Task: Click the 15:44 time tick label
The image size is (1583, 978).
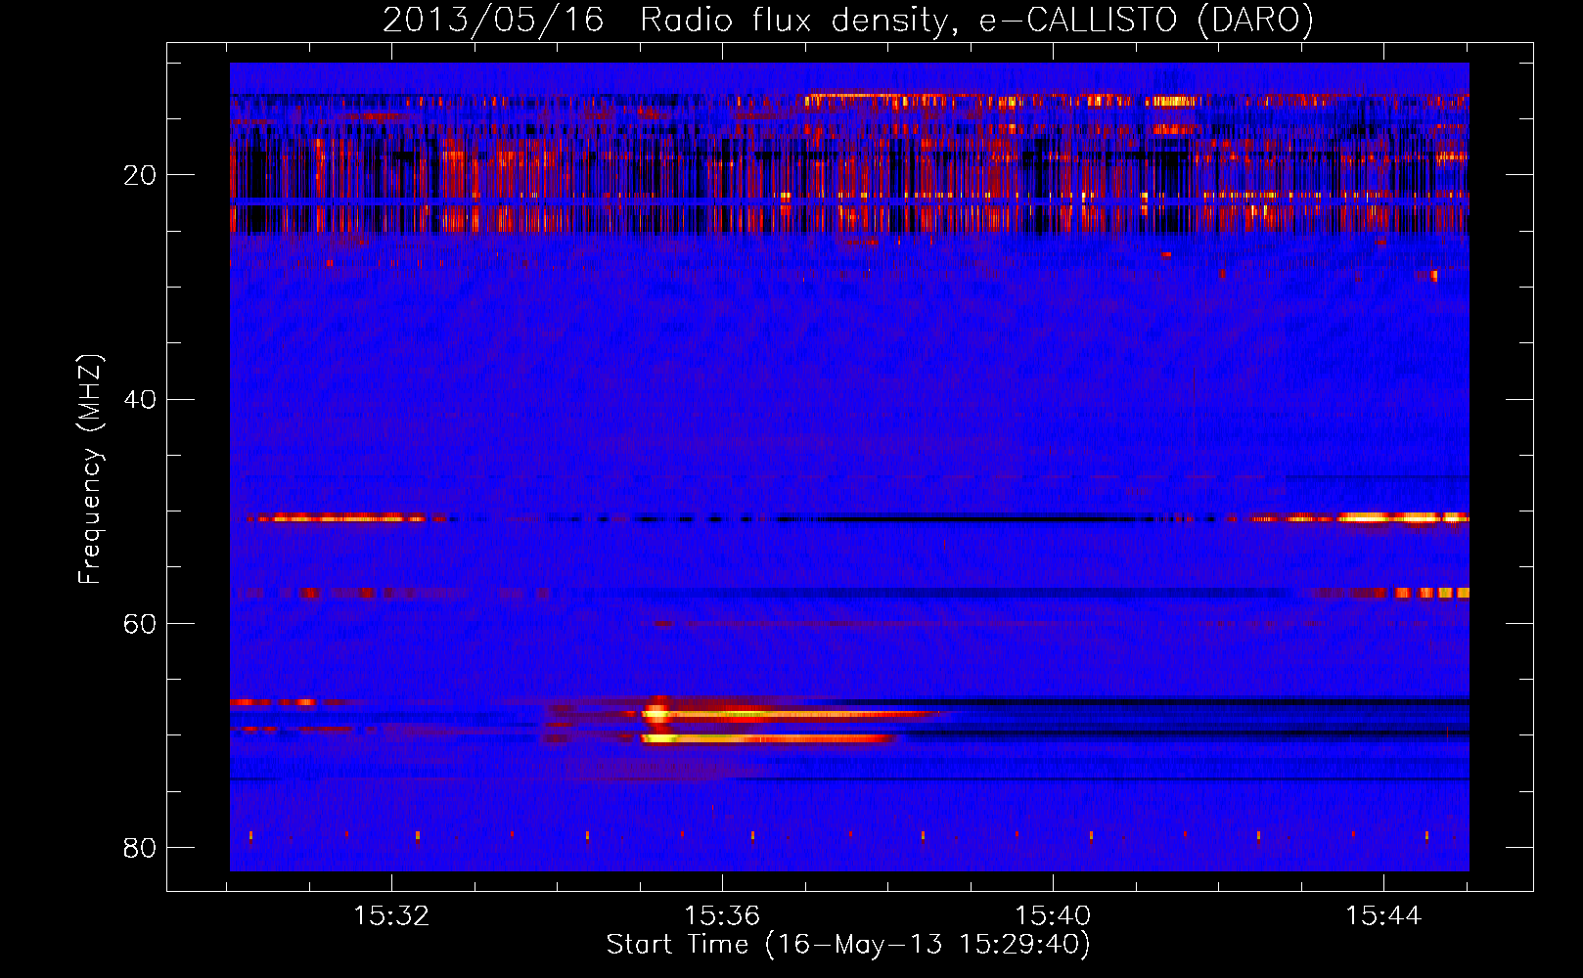Action: point(1383,916)
